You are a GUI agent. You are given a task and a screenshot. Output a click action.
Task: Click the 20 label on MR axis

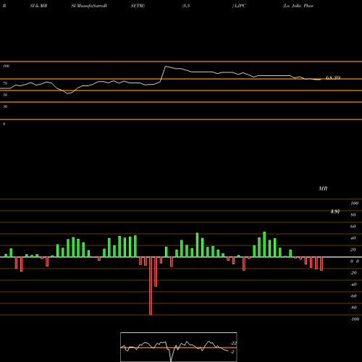(353, 250)
